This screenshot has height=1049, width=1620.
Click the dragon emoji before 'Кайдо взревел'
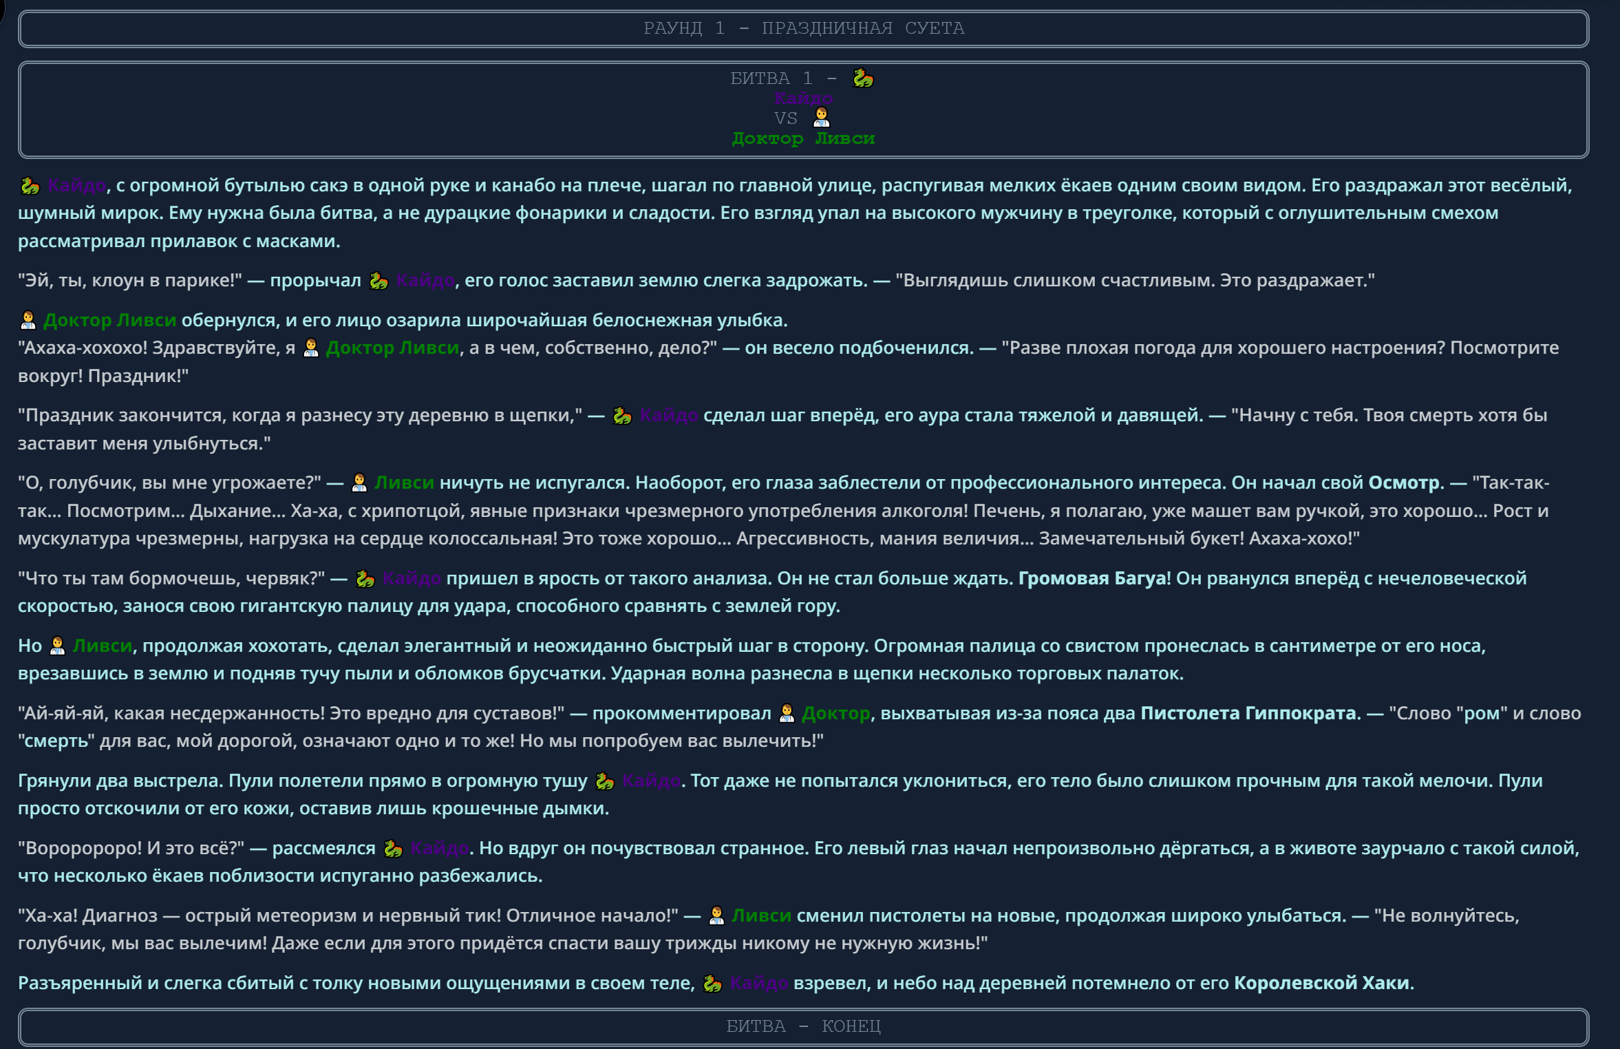tap(712, 984)
